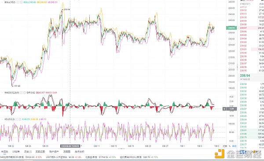Click the 6月 11 date label
264x161 pixels.
click(97, 146)
